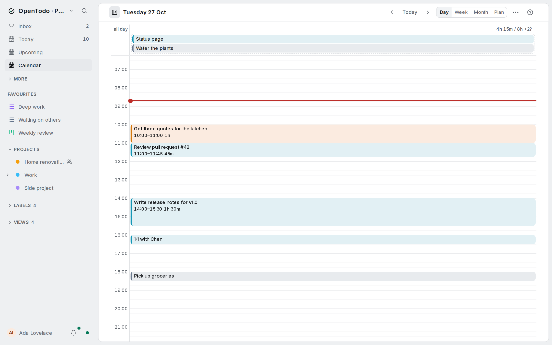Go to previous day arrow

coord(392,12)
